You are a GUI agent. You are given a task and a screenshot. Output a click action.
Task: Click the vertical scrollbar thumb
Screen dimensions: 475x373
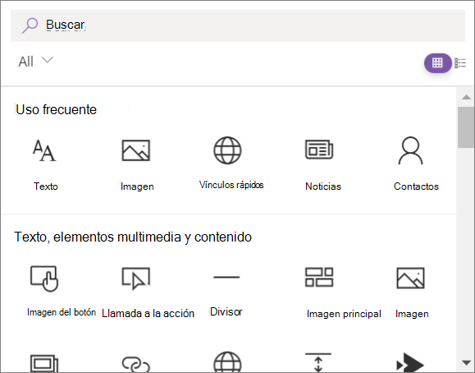point(466,127)
